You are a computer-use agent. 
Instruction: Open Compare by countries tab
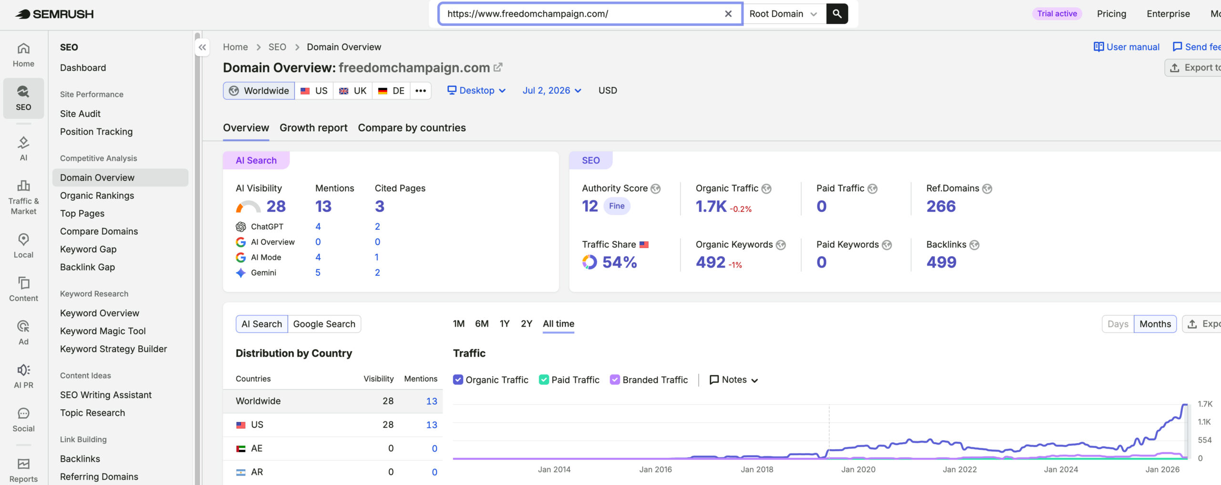click(412, 128)
